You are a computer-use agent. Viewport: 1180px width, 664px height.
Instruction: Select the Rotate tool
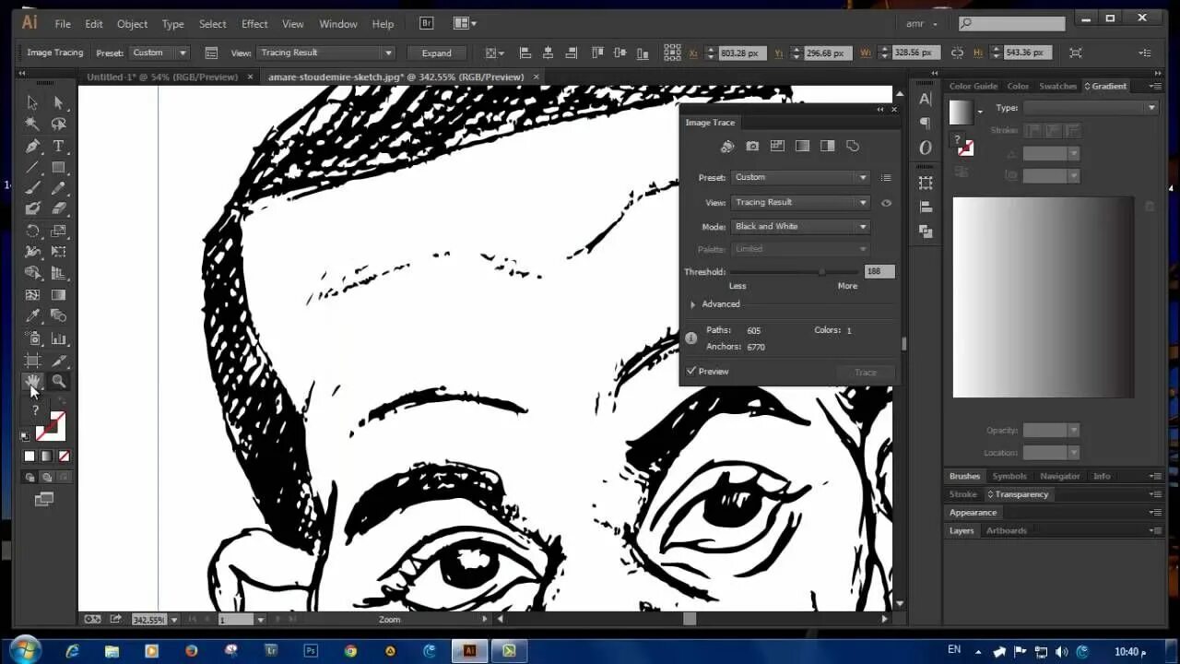[x=32, y=231]
